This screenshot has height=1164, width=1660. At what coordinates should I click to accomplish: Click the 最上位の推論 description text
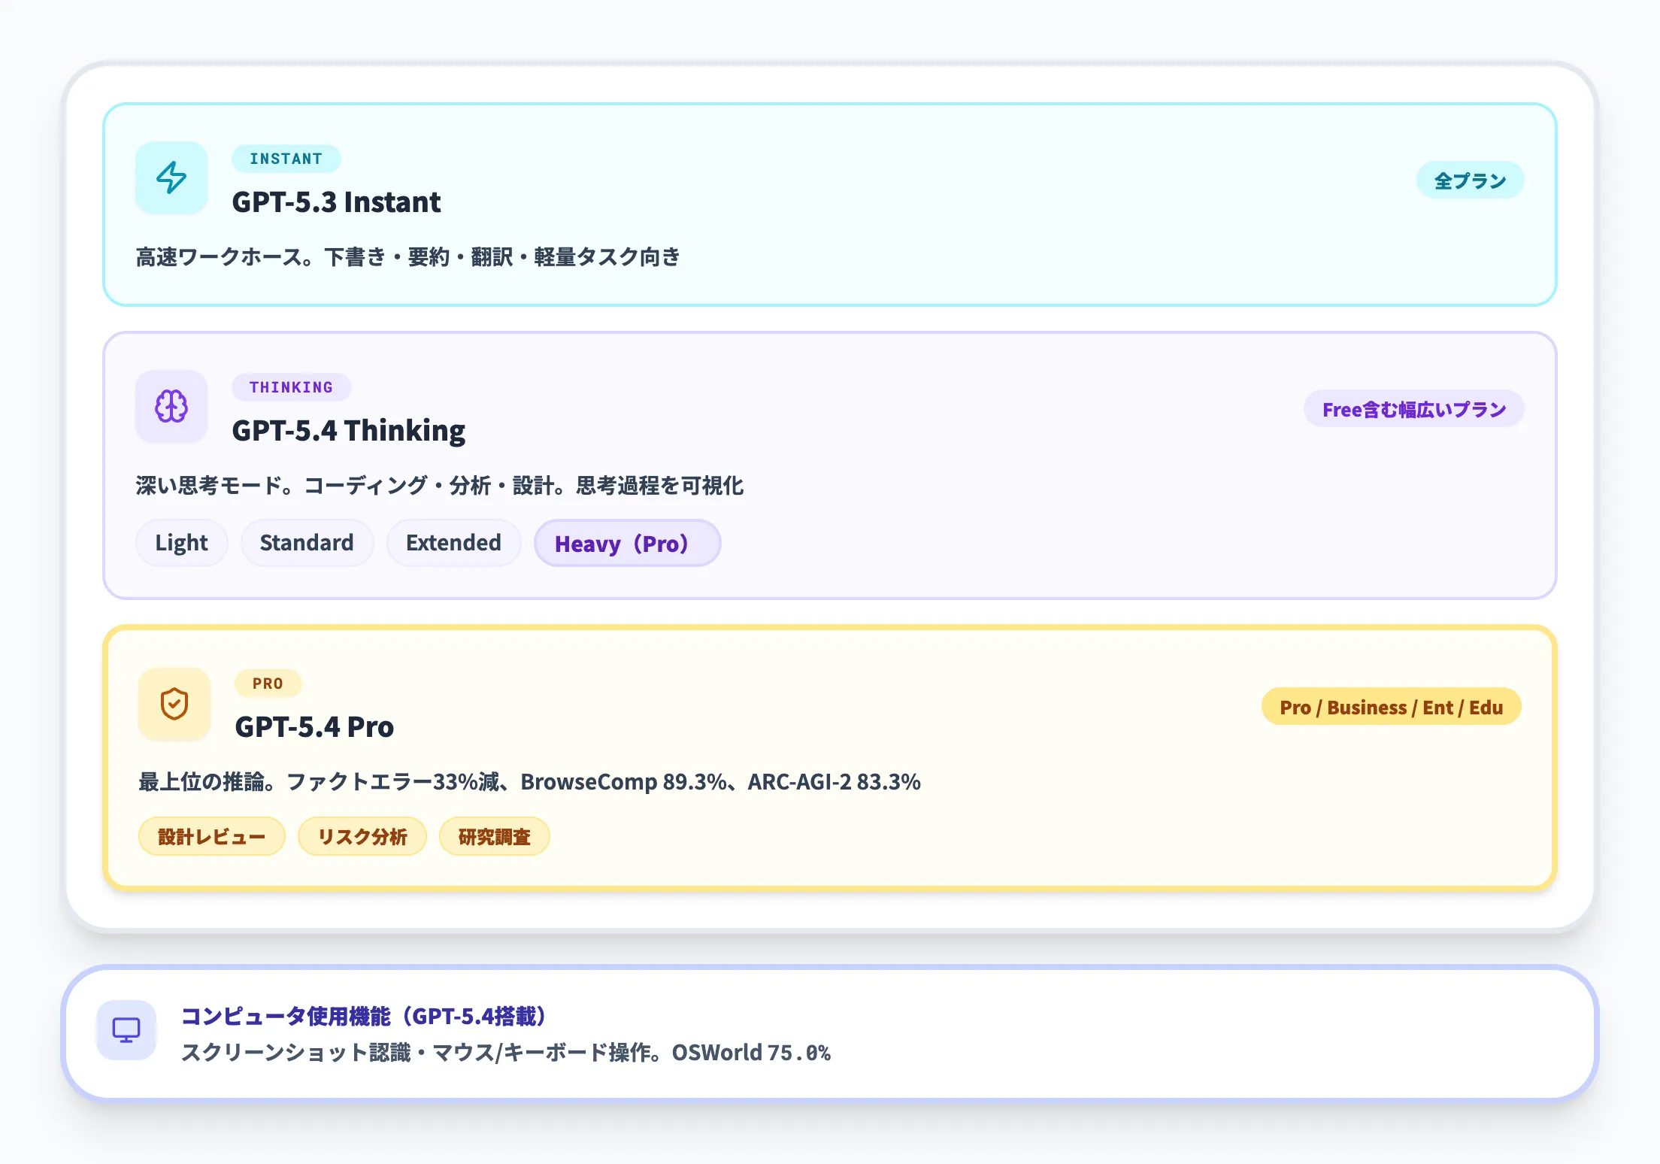529,782
